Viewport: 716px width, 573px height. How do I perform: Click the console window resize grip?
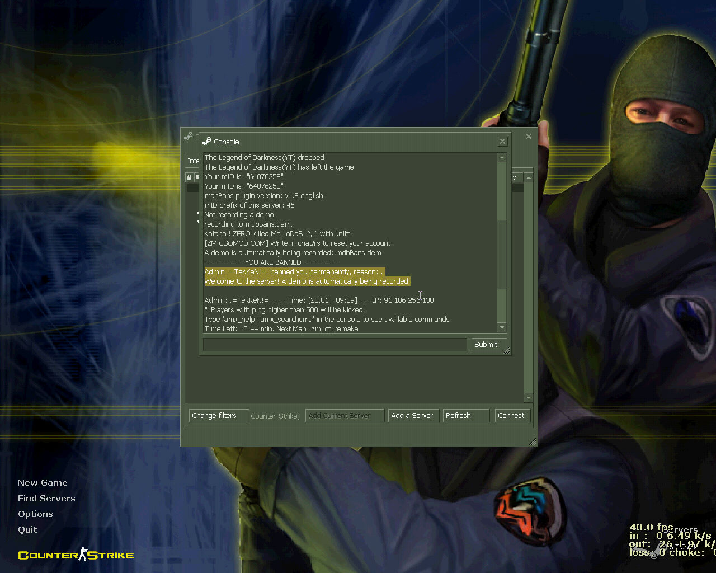pyautogui.click(x=507, y=351)
